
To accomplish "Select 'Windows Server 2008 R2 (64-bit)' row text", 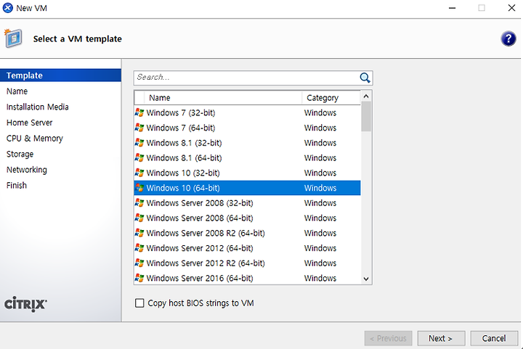I will coord(206,233).
